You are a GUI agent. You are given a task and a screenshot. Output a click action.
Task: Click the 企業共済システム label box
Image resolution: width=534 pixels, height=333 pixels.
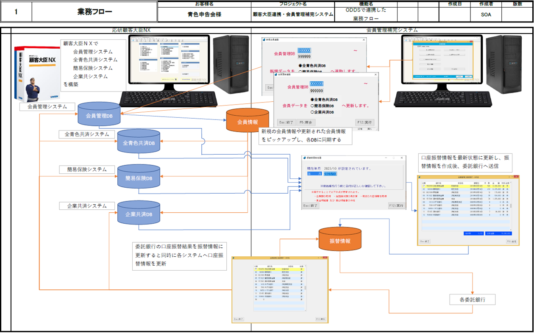[x=87, y=206]
